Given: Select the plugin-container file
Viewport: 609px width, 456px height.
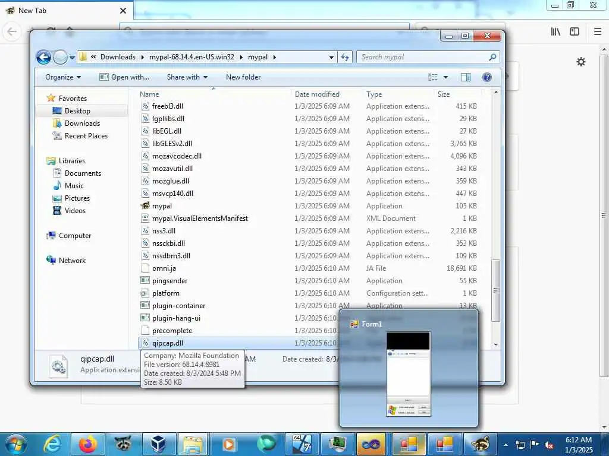Looking at the screenshot, I should 178,306.
